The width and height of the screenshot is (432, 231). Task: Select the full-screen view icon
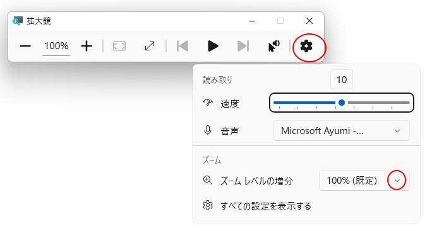pos(119,46)
